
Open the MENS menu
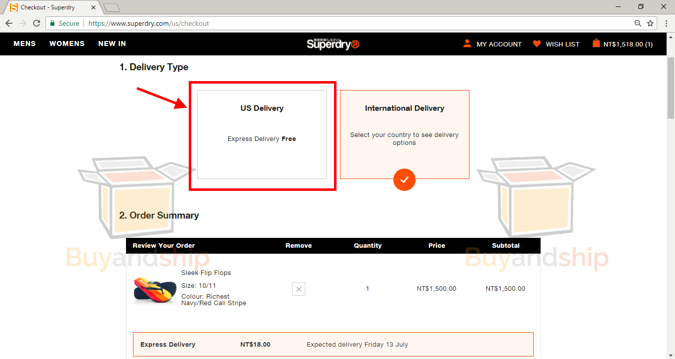[25, 44]
